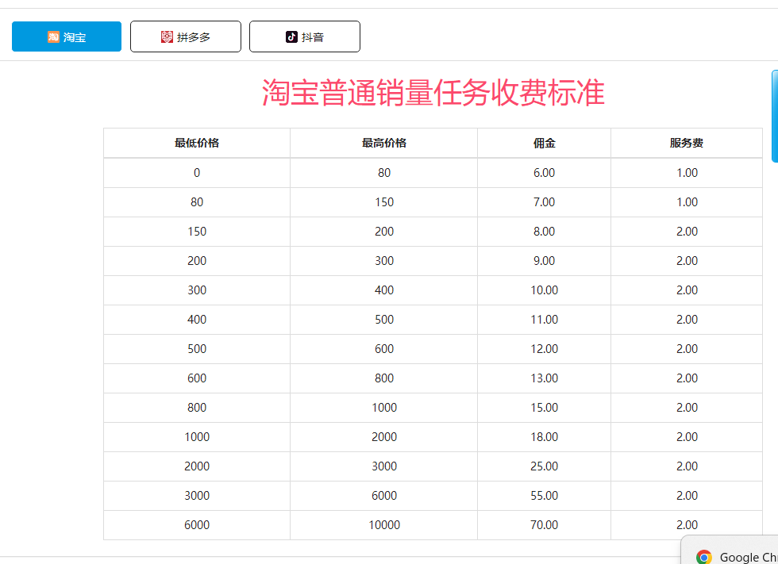
Task: Click service fee 2.00 in the 8.00 row
Action: coord(687,232)
